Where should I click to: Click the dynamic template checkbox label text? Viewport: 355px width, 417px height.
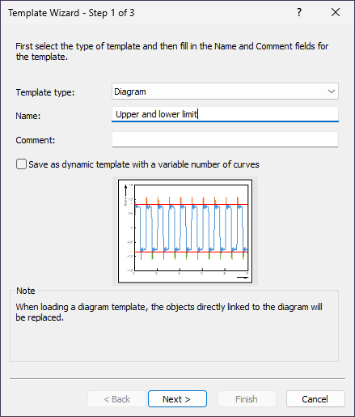[144, 164]
